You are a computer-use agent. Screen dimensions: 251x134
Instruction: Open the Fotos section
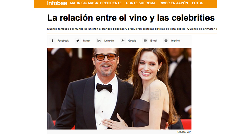click(198, 3)
